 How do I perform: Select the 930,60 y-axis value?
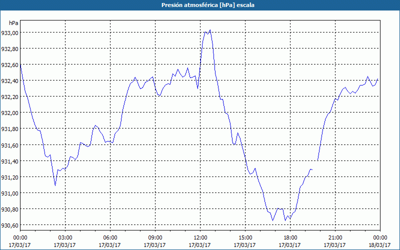(x=9, y=225)
